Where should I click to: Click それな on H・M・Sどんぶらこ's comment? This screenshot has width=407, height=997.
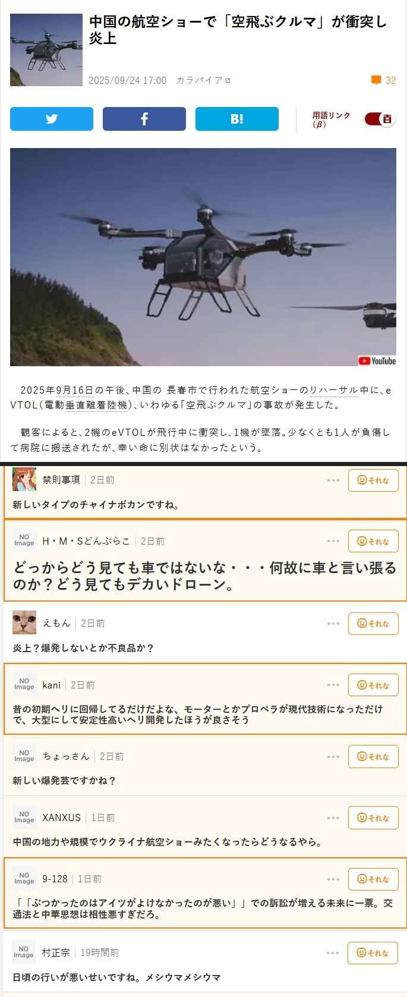point(373,541)
